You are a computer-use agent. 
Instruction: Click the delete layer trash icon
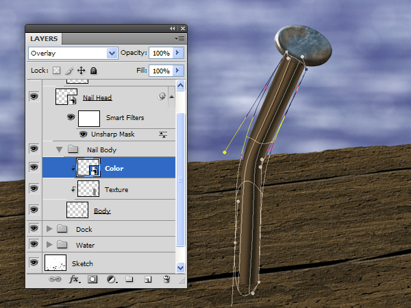[x=166, y=279]
